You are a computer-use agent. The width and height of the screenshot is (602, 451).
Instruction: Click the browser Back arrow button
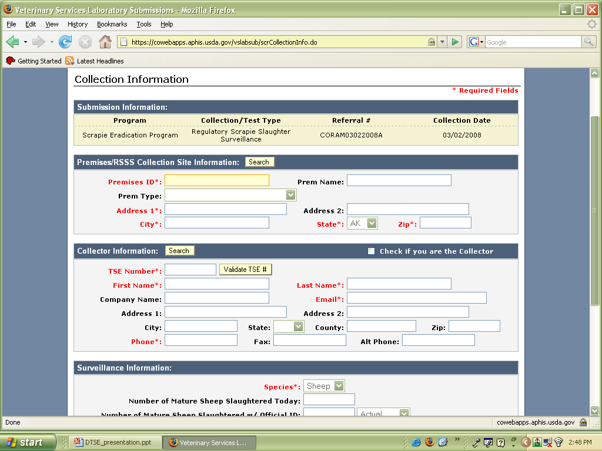(x=13, y=42)
